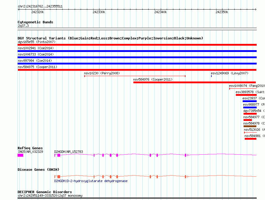The height and width of the screenshot is (200, 265).
Task: Click the red dgv165e55 (Pinto2007) variant bar
Action: [x=137, y=45]
